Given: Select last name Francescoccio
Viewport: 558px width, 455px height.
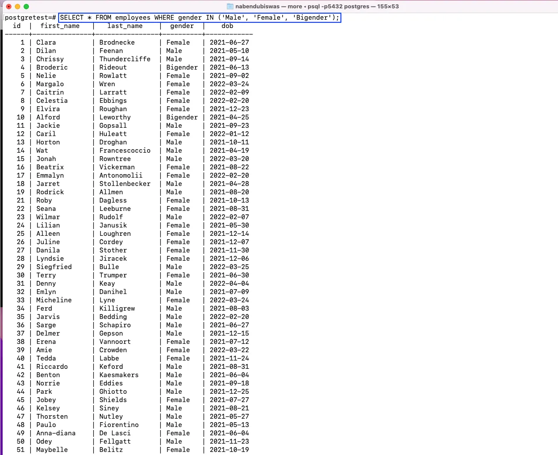Looking at the screenshot, I should point(125,150).
